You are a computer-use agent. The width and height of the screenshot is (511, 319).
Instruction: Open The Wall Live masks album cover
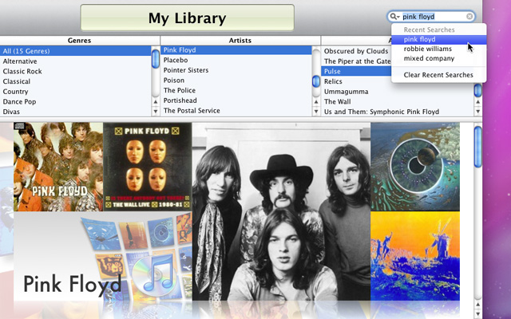[147, 167]
